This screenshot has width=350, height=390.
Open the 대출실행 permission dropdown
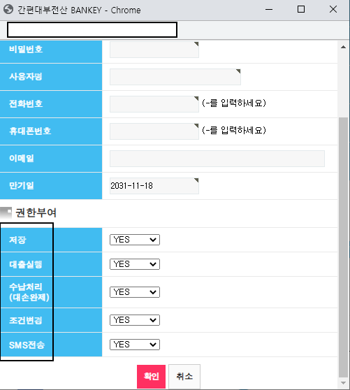pyautogui.click(x=135, y=264)
